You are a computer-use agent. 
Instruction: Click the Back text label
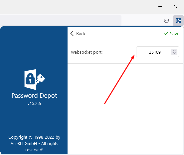(x=81, y=34)
